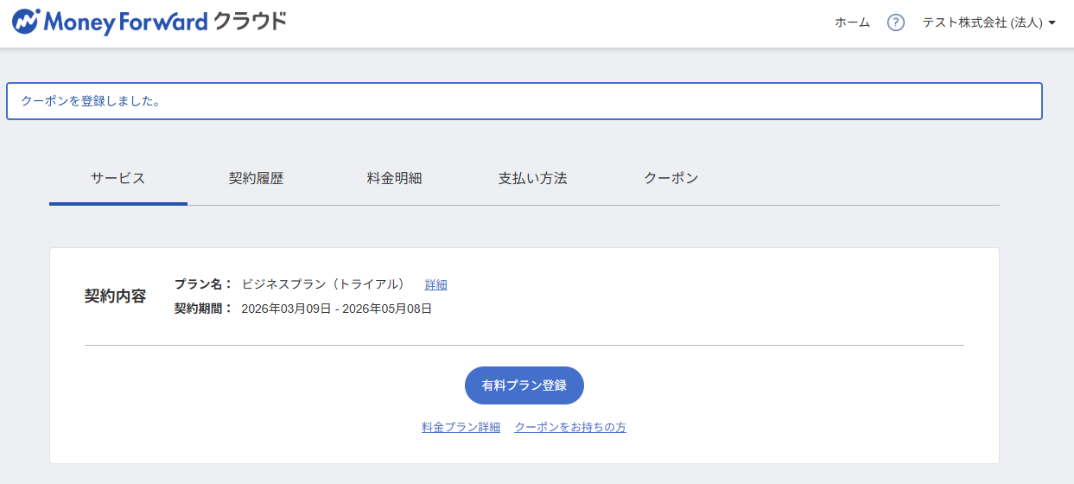
Task: Click the 詳細 link next to plan name
Action: point(435,284)
